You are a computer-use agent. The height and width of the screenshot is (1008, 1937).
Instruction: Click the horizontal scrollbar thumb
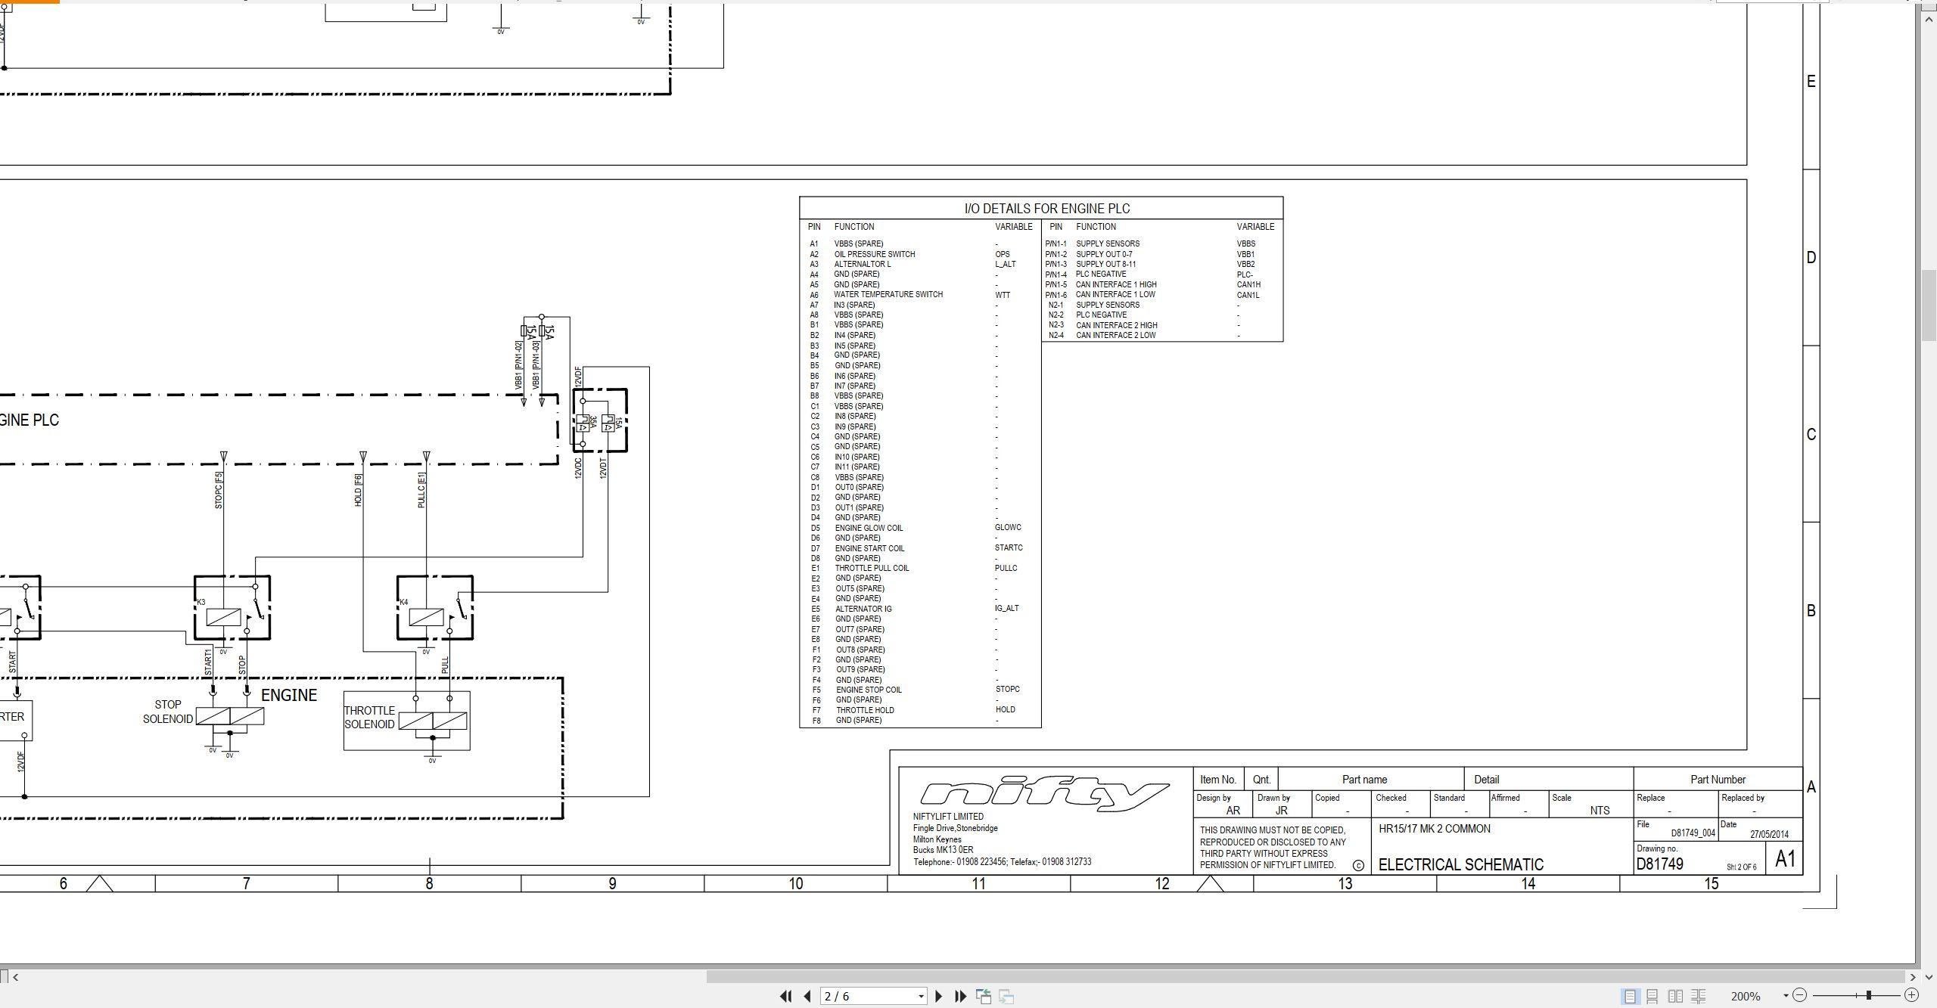click(1304, 977)
